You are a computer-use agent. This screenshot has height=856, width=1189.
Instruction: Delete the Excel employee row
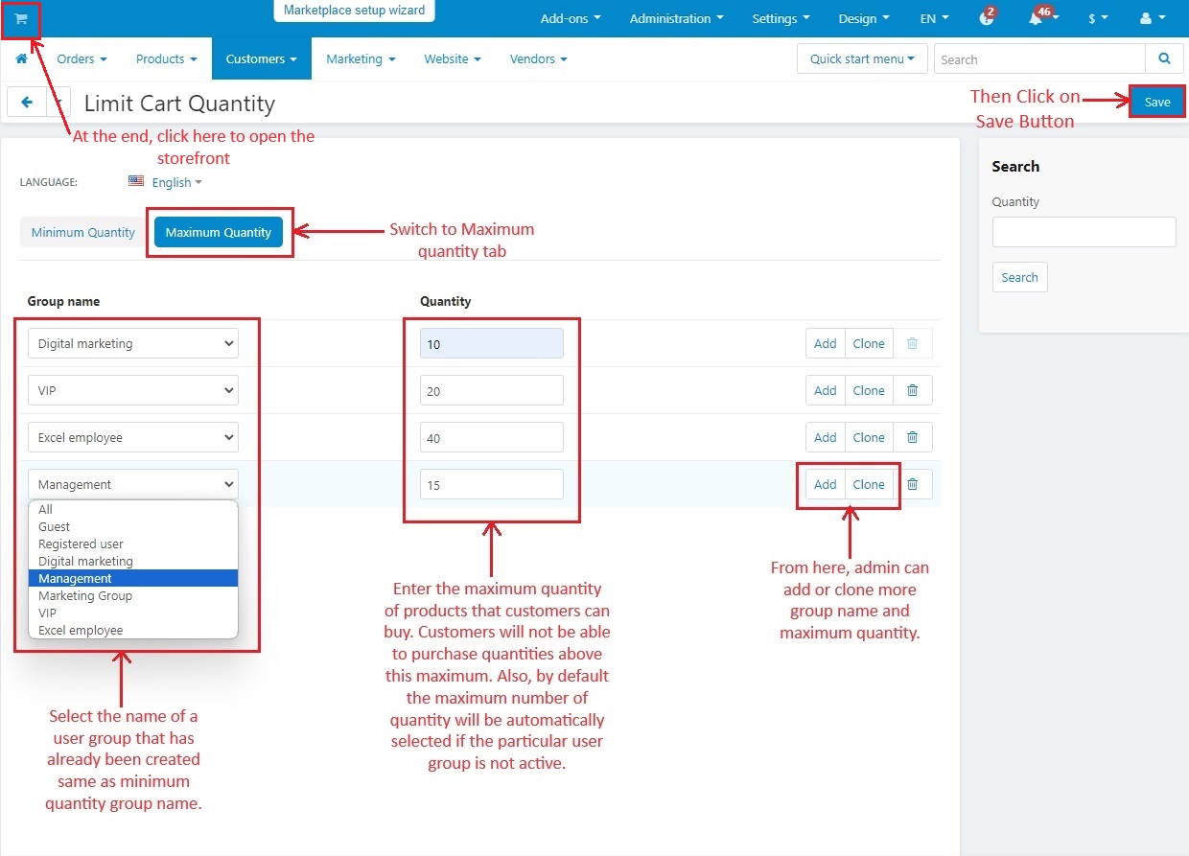pos(913,437)
